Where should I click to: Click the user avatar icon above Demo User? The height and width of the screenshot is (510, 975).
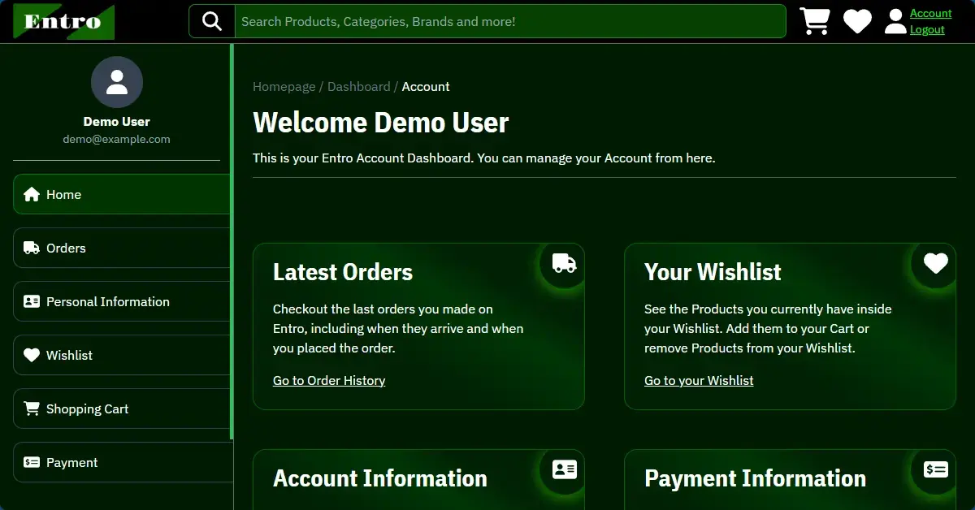(x=116, y=81)
